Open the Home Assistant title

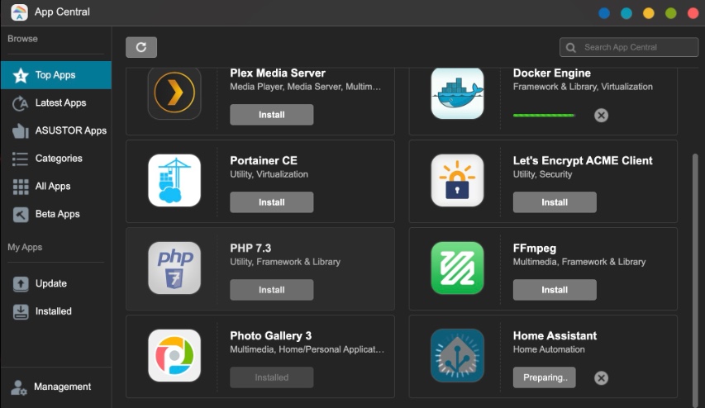coord(555,335)
